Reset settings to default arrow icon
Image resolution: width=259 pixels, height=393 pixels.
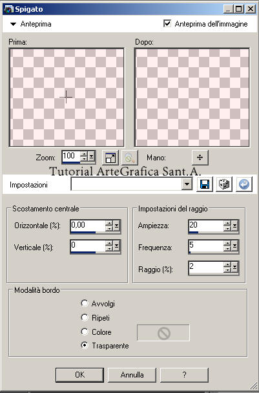click(244, 184)
